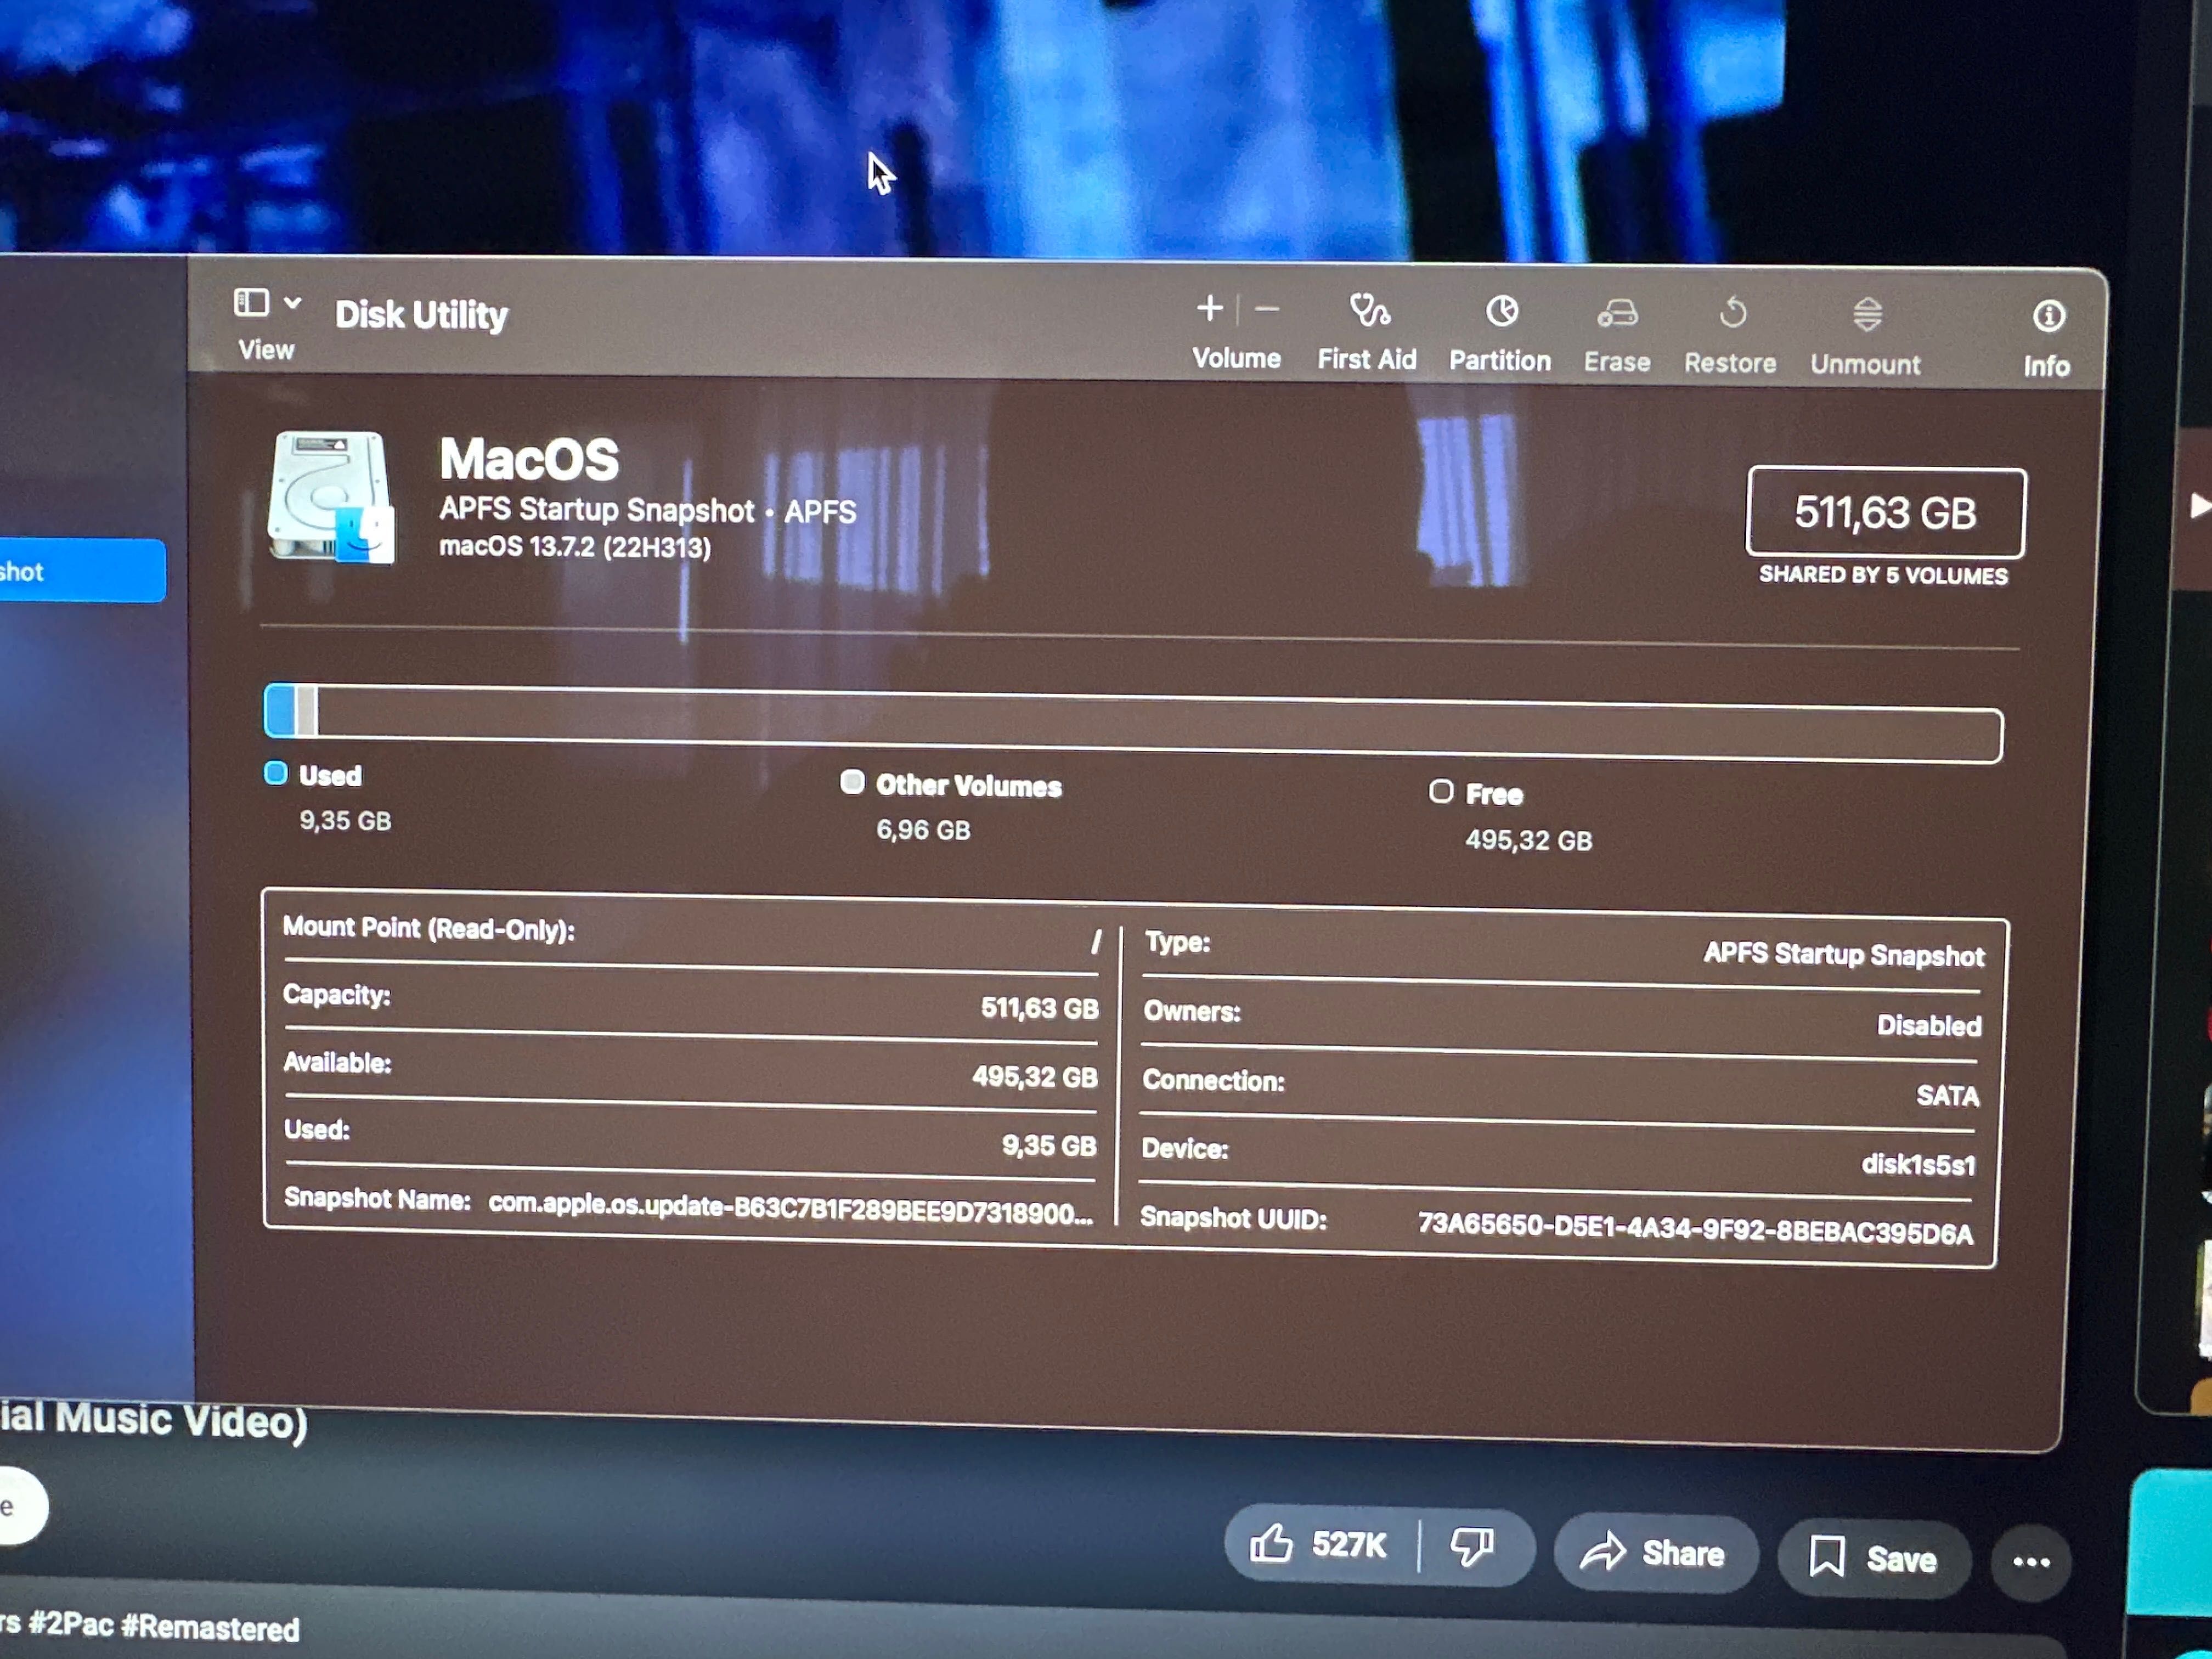
Task: Click the Share button
Action: coord(1654,1551)
